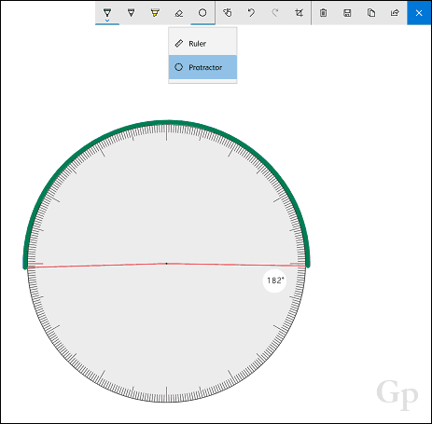
Task: Click the green arc ink stroke
Action: pos(166,122)
